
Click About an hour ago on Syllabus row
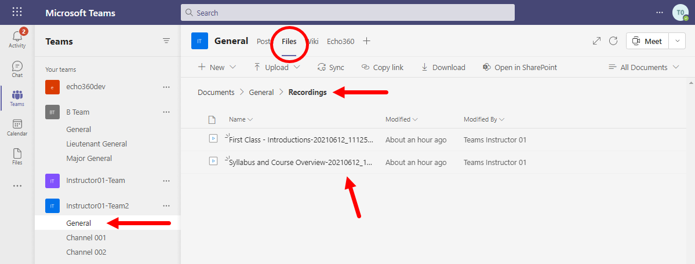click(x=416, y=163)
